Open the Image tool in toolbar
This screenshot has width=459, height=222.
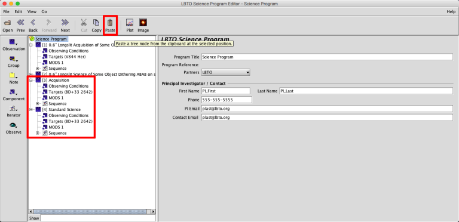(x=143, y=23)
